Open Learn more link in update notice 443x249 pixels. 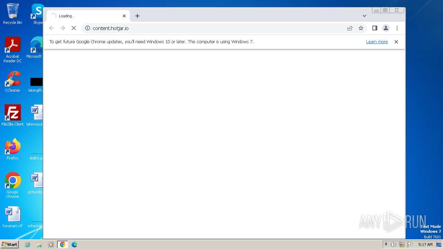377,42
